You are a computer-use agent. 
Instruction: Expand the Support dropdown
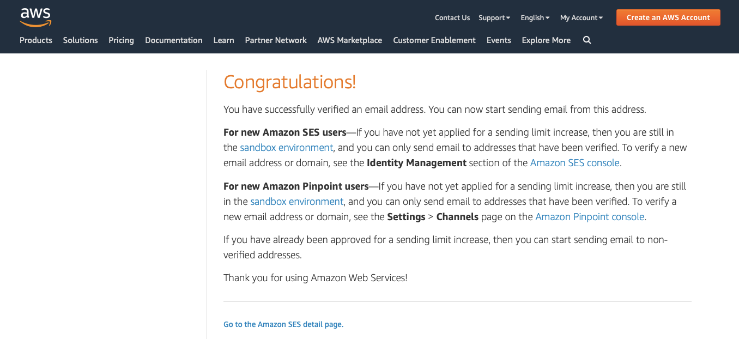(x=494, y=17)
